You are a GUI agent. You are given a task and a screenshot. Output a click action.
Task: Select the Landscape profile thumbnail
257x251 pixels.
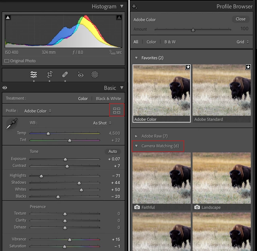click(222, 182)
